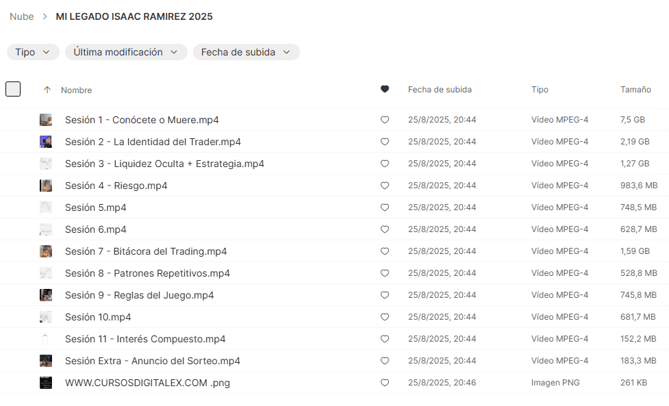Click file icon for WWW.CURSOSDIGITALEX.COM .png

[46, 383]
